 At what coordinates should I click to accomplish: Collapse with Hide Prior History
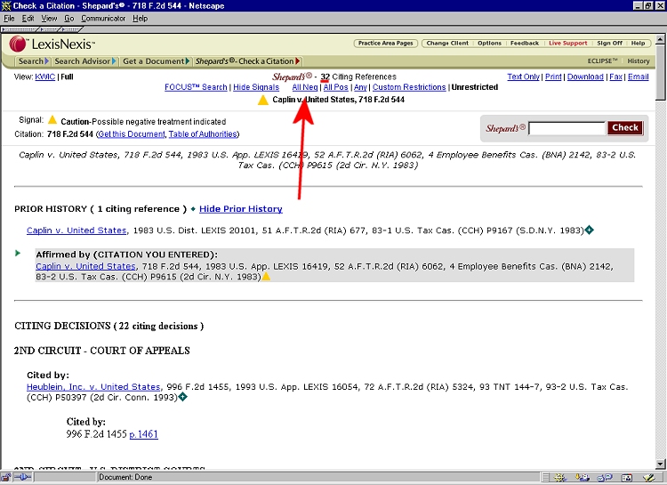tap(241, 209)
